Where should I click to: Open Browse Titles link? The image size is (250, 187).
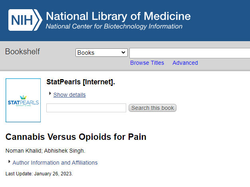[x=147, y=63]
